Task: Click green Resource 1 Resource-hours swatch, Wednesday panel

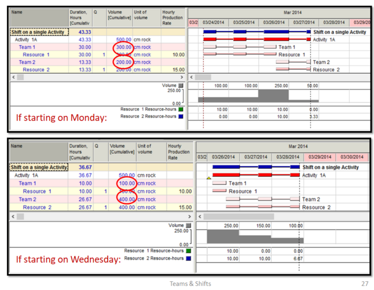Action: tap(188, 251)
